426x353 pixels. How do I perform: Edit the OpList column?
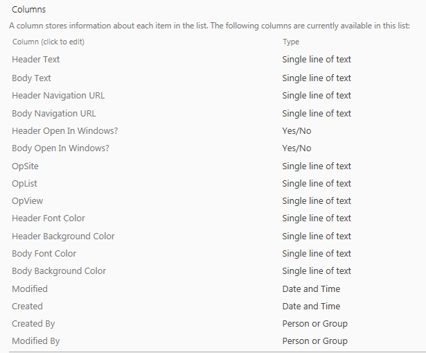tap(24, 184)
